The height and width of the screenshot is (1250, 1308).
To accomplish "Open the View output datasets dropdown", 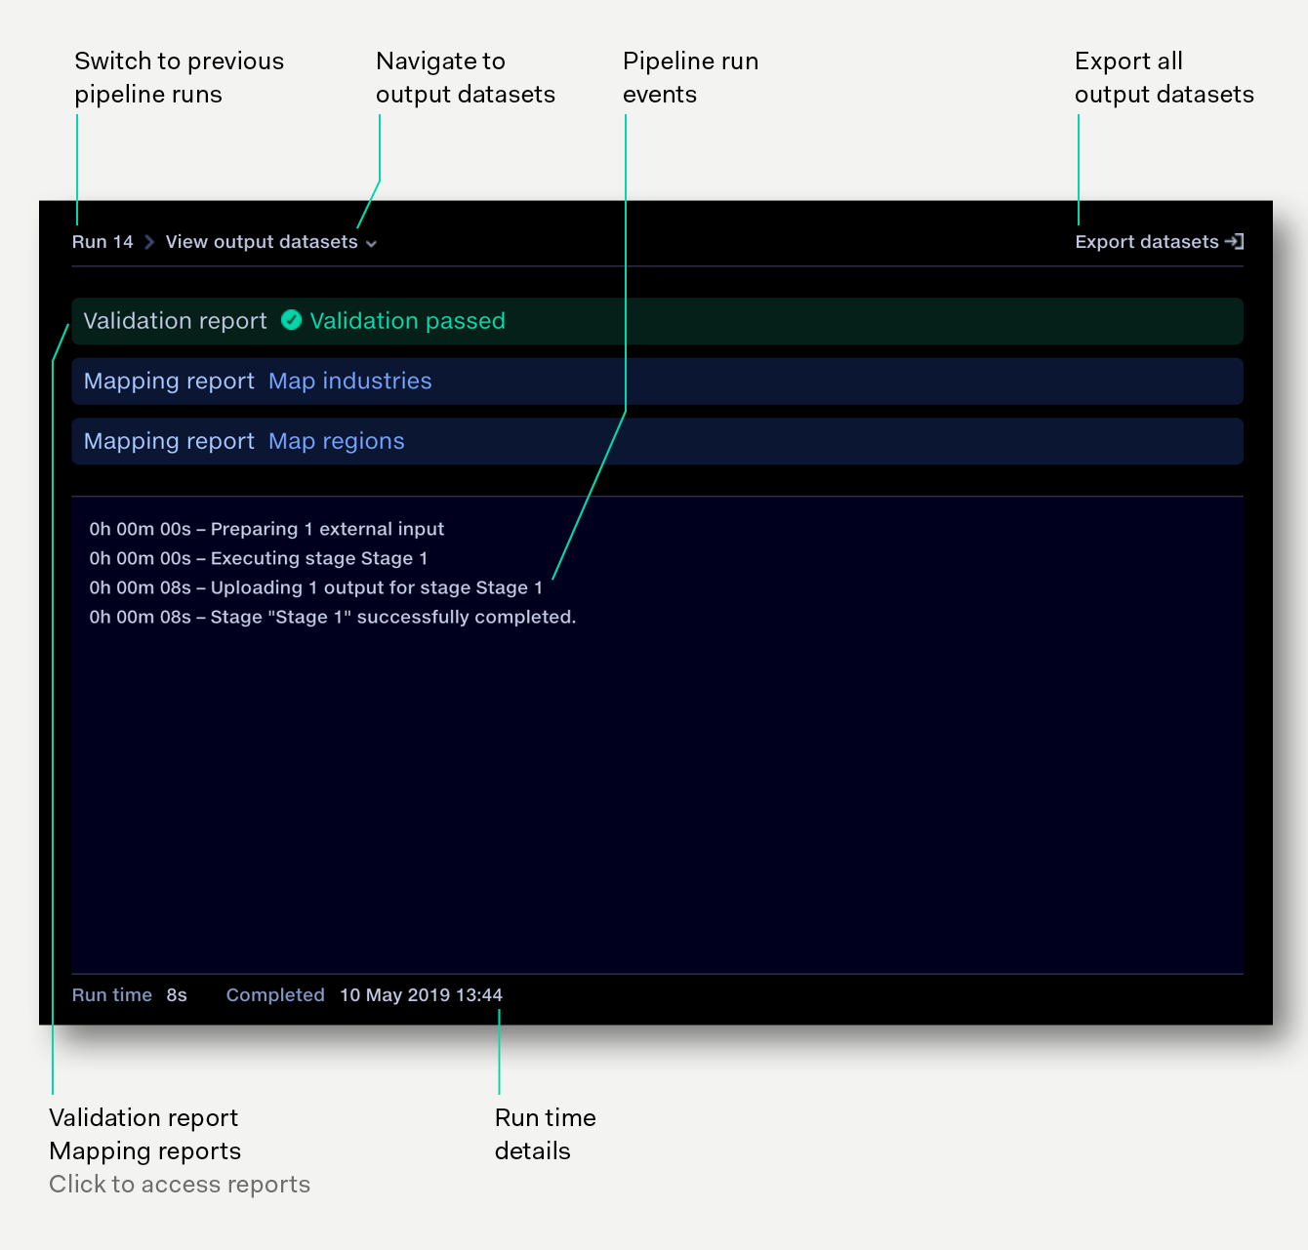I will tap(270, 242).
